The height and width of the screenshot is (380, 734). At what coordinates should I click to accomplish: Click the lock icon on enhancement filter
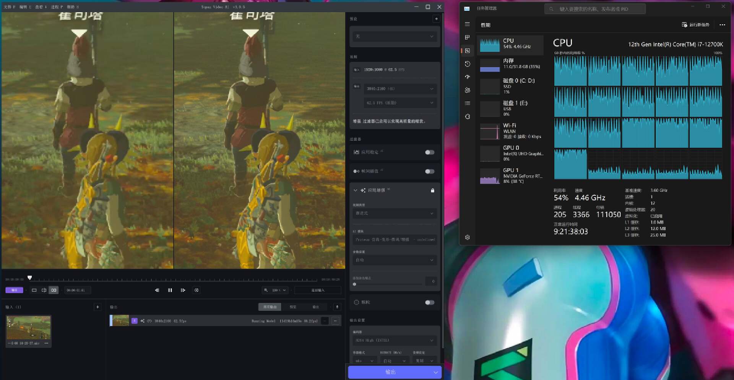[432, 190]
